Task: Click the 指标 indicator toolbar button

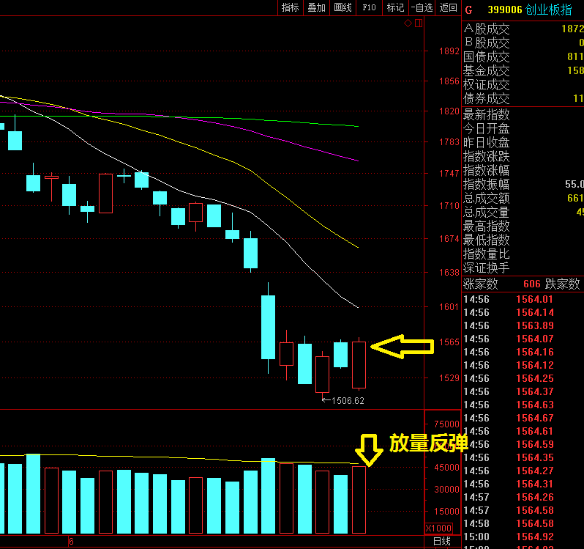Action: coord(291,7)
